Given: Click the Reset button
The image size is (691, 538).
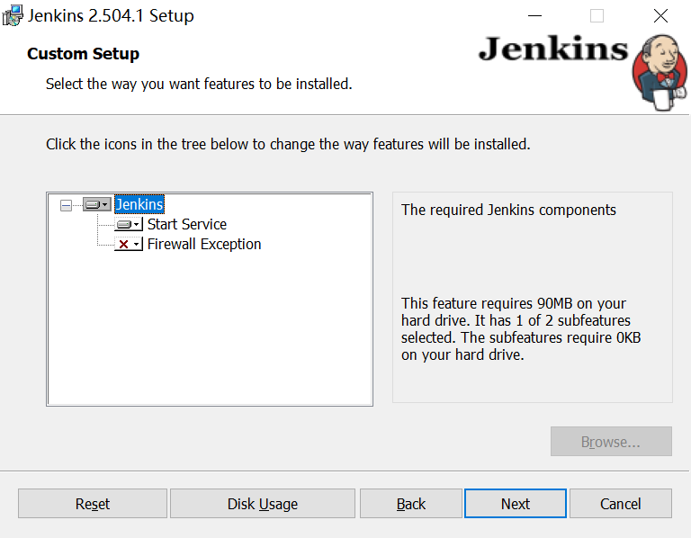Looking at the screenshot, I should (x=93, y=503).
